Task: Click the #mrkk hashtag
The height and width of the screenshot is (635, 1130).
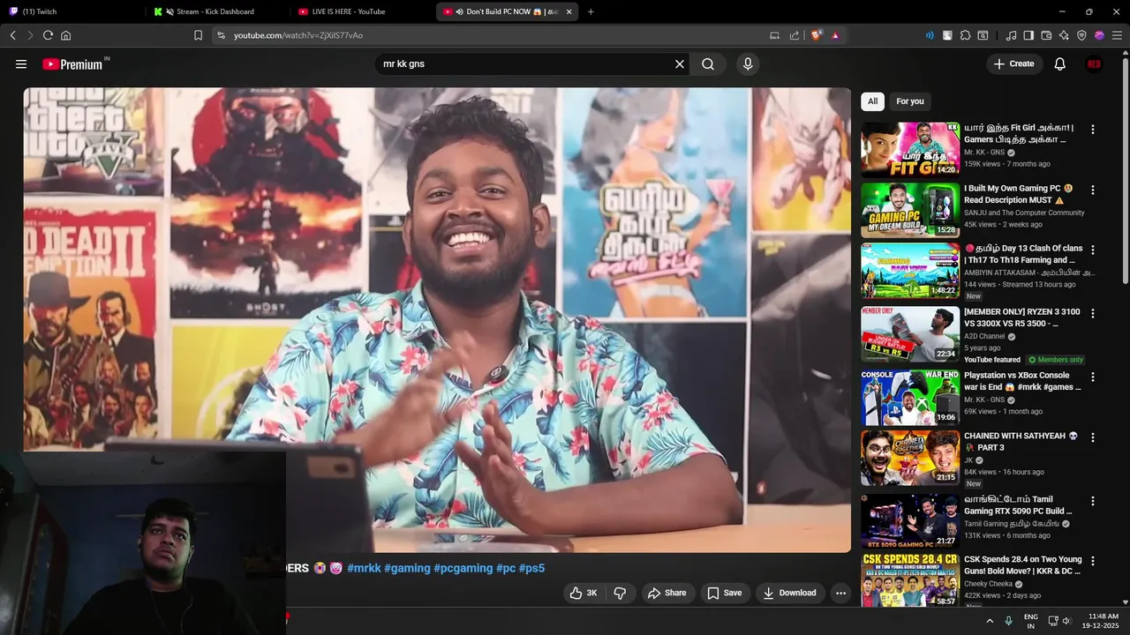Action: [364, 569]
